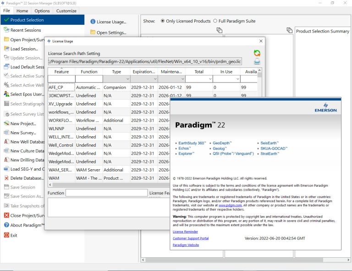Sort by Type column header

pos(116,72)
